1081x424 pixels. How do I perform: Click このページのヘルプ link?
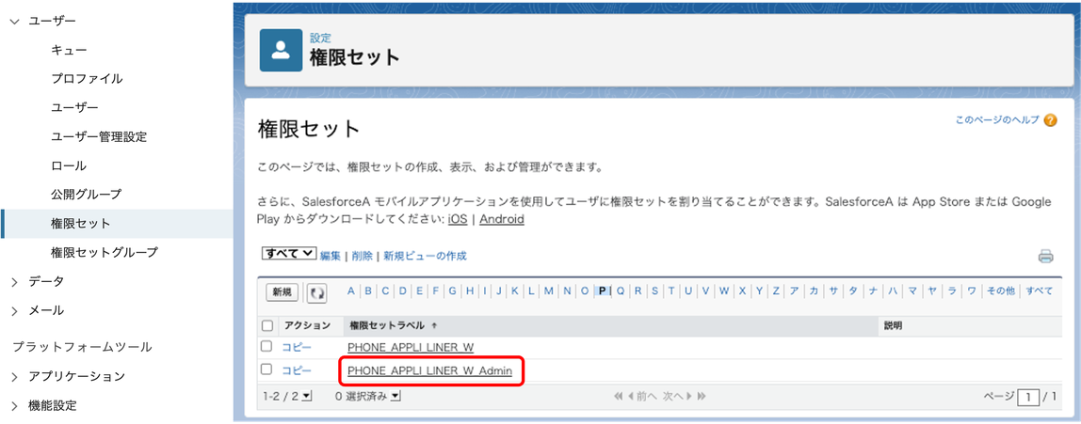click(997, 119)
